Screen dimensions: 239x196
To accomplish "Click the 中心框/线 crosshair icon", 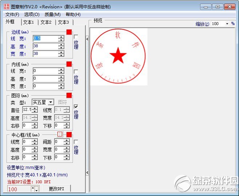I will (60, 134).
